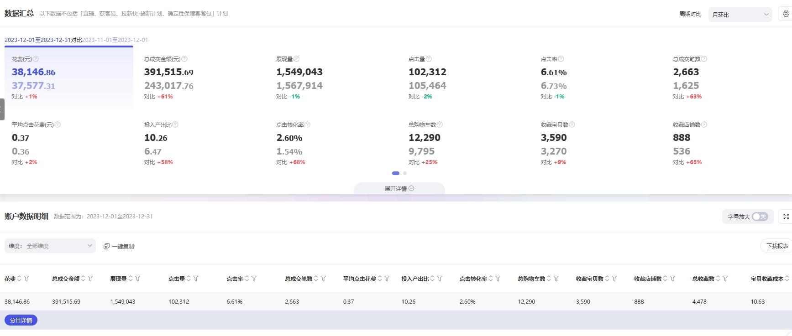This screenshot has width=792, height=336.
Task: Click the fullscreen expand icon near 字号放大
Action: point(786,217)
